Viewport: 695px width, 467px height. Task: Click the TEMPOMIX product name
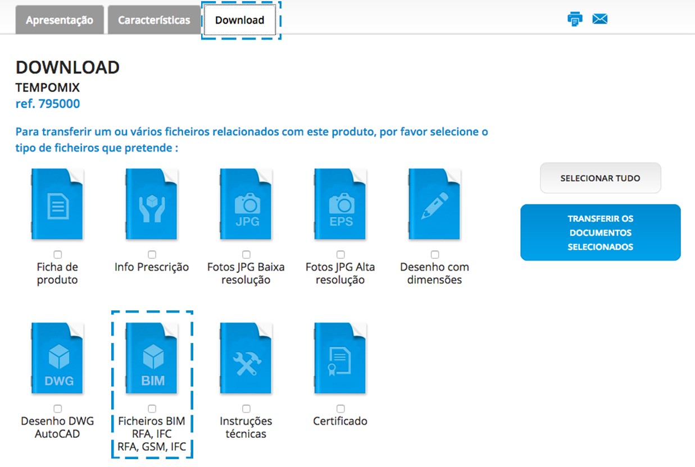(x=48, y=88)
